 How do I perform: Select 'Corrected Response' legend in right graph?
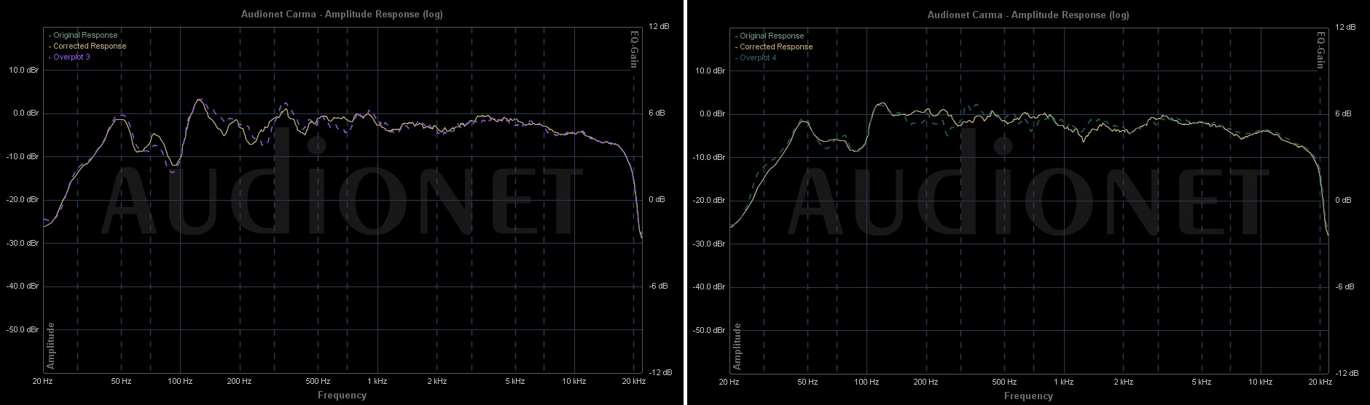[x=774, y=47]
